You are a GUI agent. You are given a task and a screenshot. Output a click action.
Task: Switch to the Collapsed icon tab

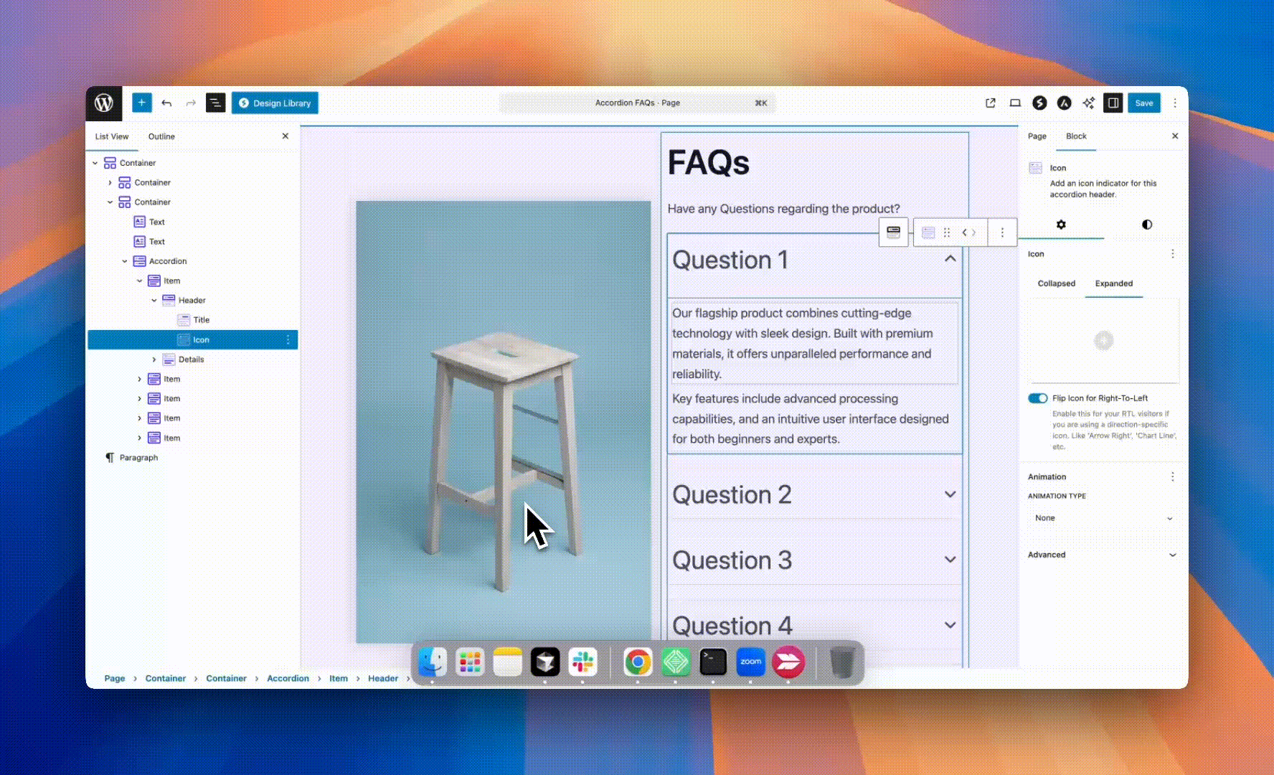coord(1056,283)
